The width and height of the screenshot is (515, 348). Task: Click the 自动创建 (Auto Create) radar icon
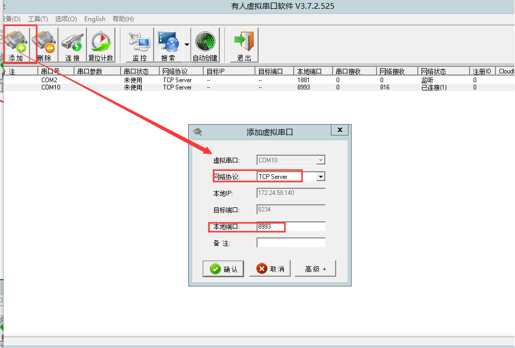[x=205, y=45]
